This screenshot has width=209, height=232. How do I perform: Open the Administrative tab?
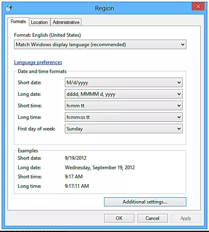[x=66, y=22]
